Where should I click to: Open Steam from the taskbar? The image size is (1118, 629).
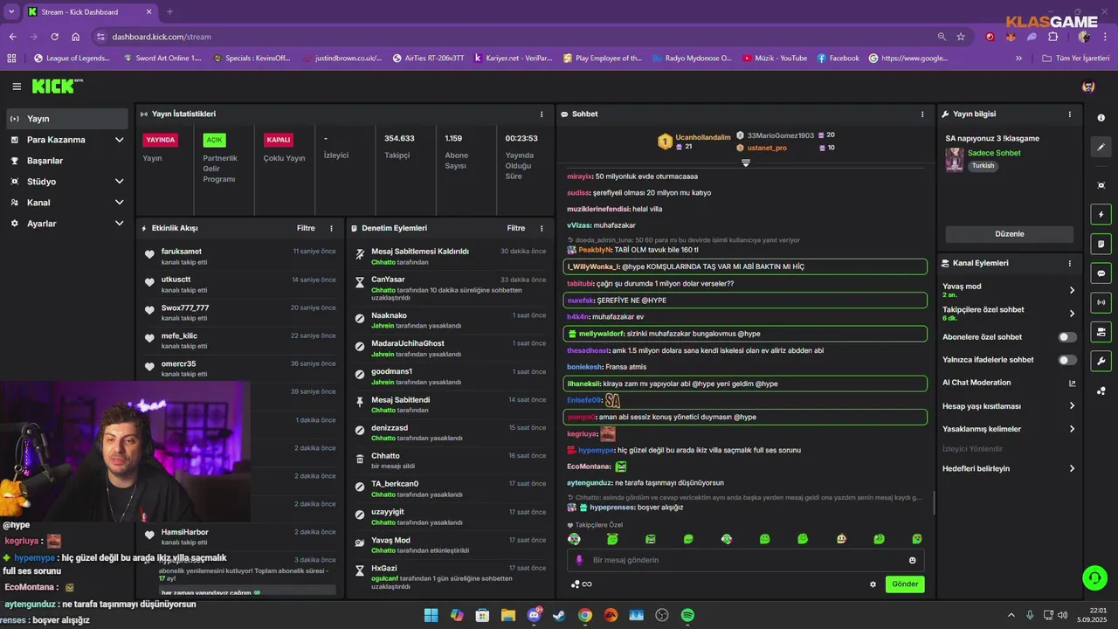click(559, 615)
